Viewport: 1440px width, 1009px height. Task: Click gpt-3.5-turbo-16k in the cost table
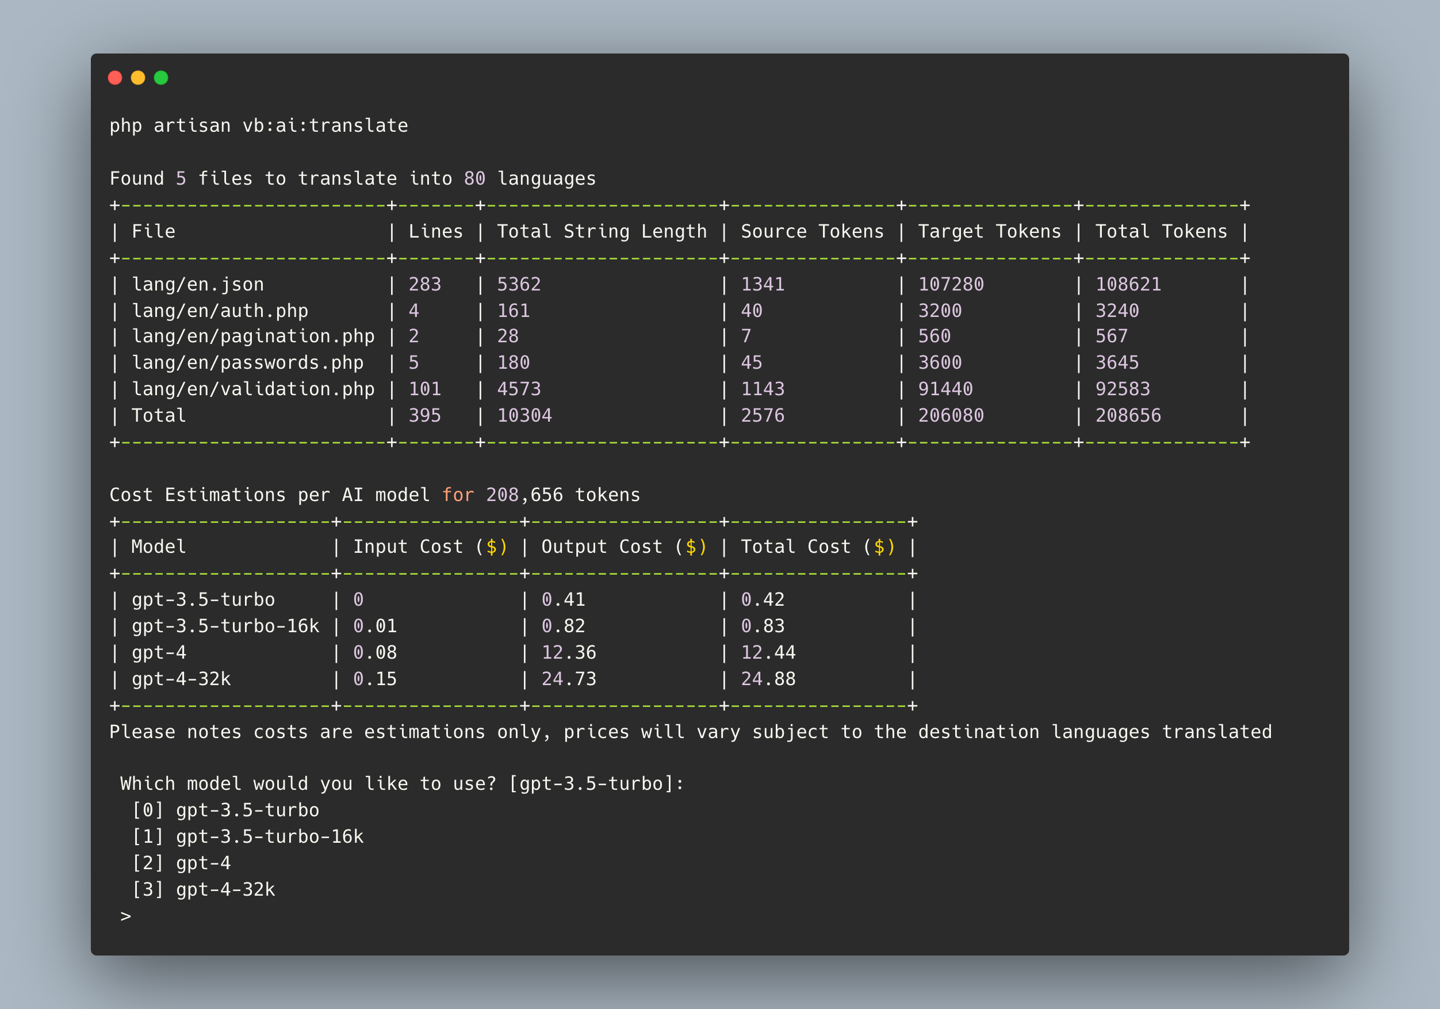(225, 627)
